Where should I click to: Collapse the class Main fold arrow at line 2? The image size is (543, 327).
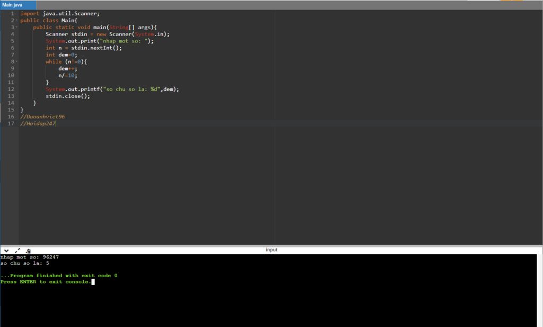[x=16, y=21]
